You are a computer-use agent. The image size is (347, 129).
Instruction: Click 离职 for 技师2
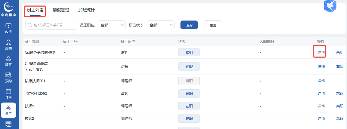click(340, 119)
